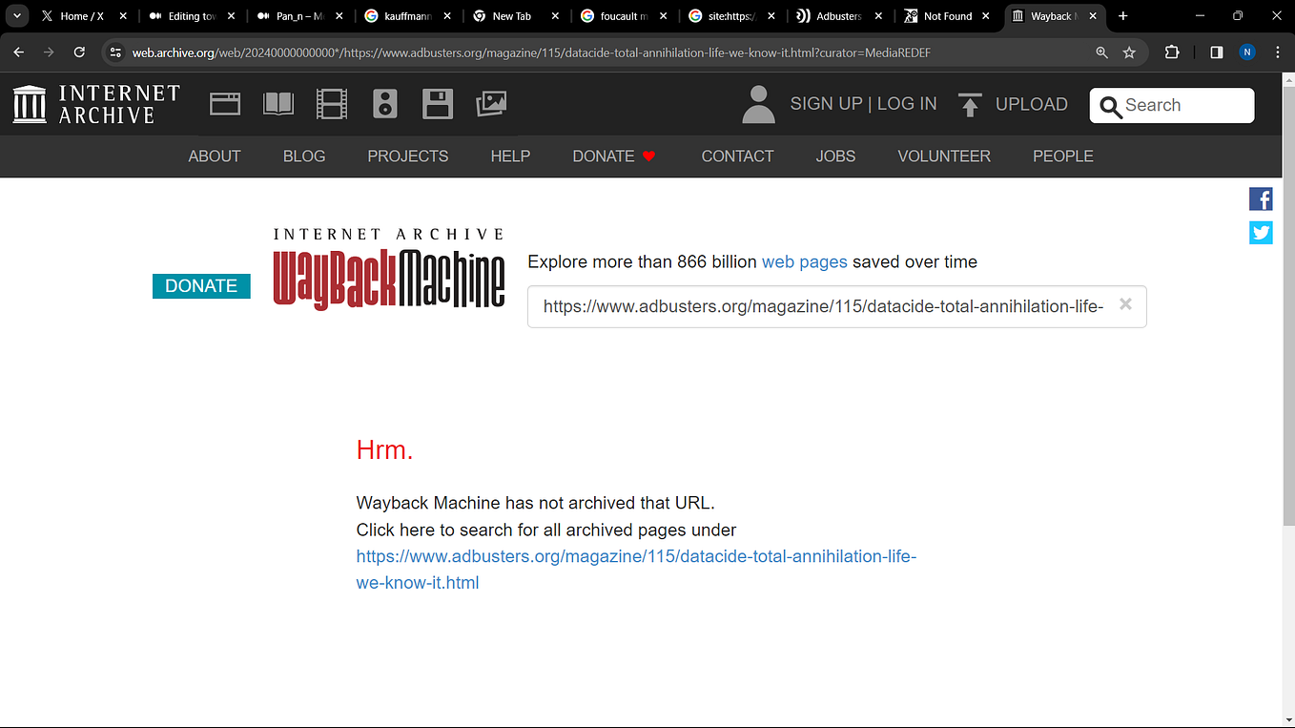The width and height of the screenshot is (1295, 728).
Task: Share the page via the Facebook icon
Action: point(1261,198)
